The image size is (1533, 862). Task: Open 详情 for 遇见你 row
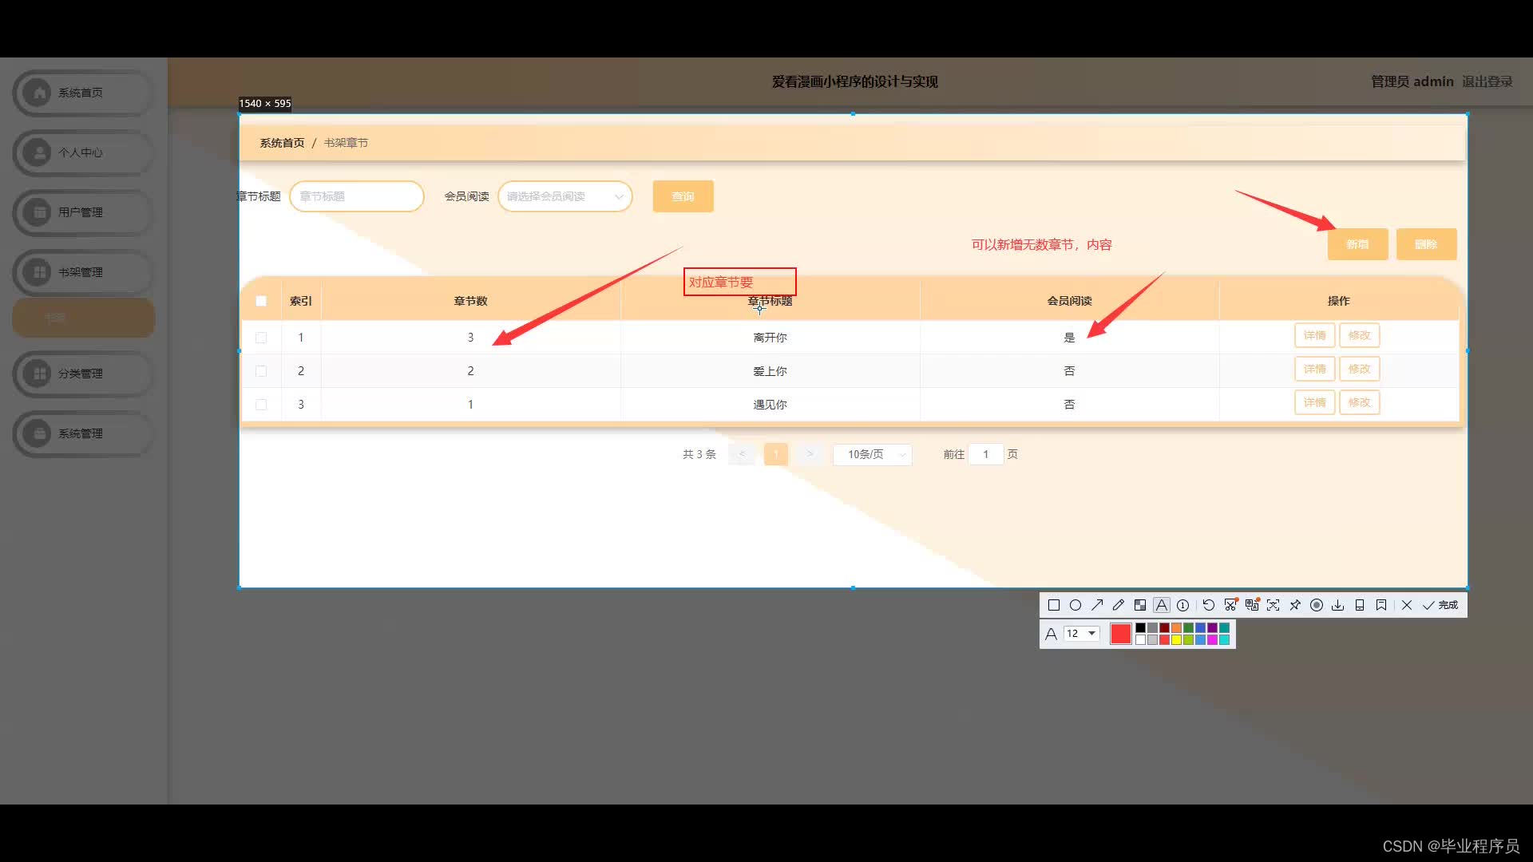pos(1314,402)
